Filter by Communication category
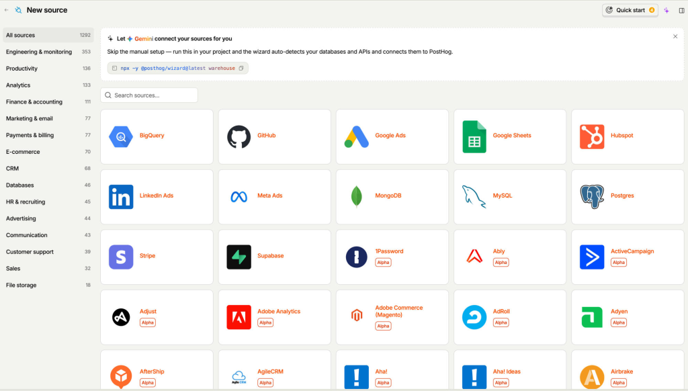688x391 pixels. pyautogui.click(x=48, y=235)
